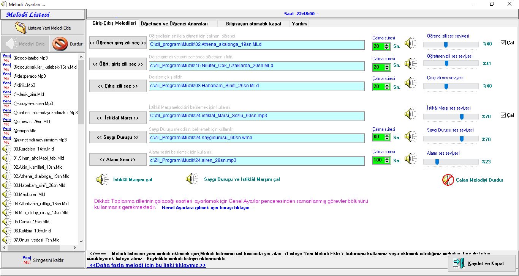
Task: Select 03.Hababam_sinifi_26sn.Mld in melody list
Action: click(40, 185)
